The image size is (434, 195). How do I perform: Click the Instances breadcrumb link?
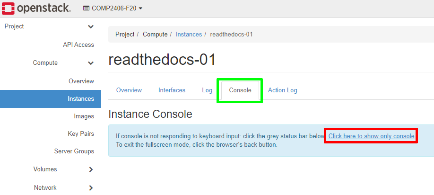click(x=189, y=35)
